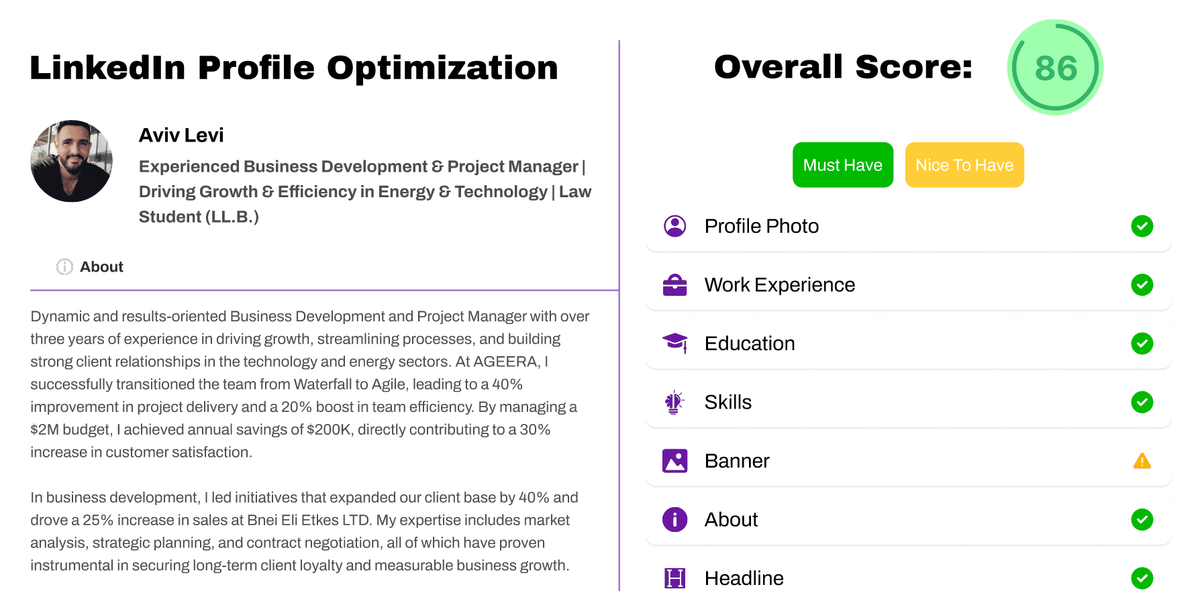Switch to the Must Have tab

[842, 165]
